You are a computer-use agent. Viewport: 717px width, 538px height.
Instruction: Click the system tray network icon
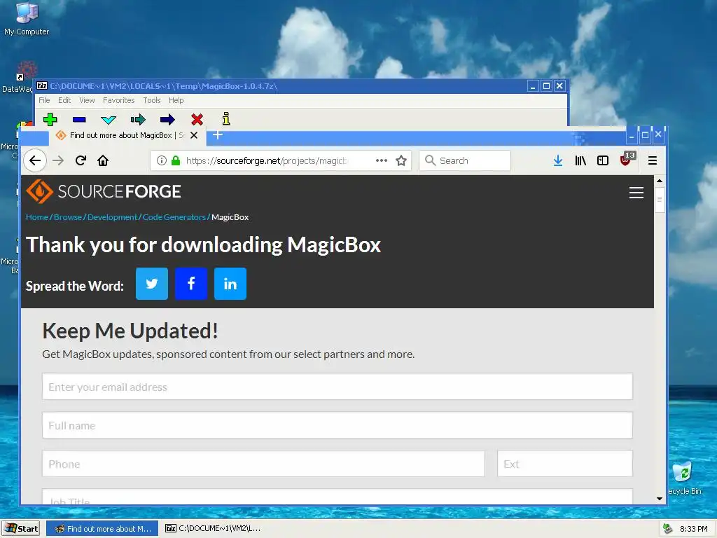(668, 529)
